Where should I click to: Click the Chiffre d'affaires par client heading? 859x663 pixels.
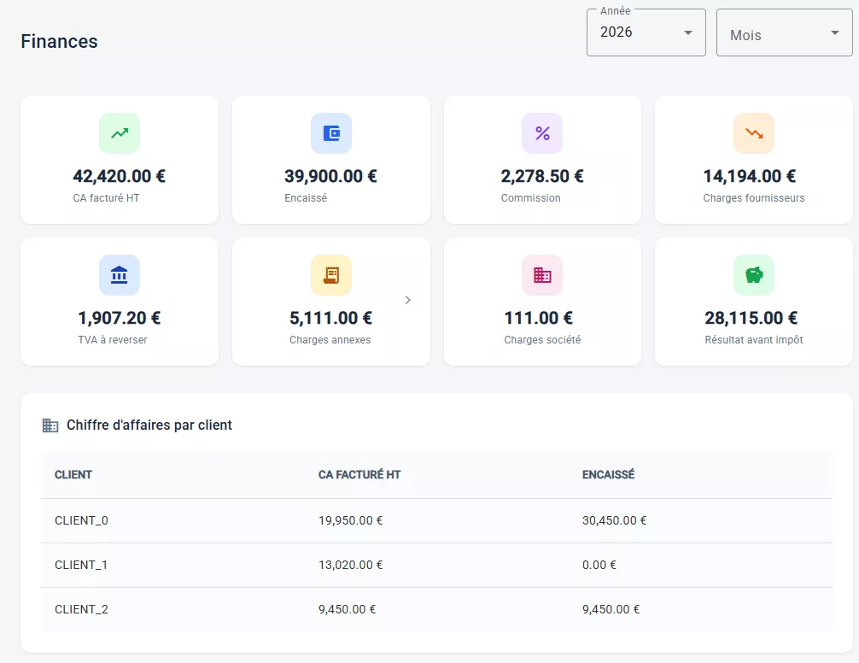click(x=149, y=425)
